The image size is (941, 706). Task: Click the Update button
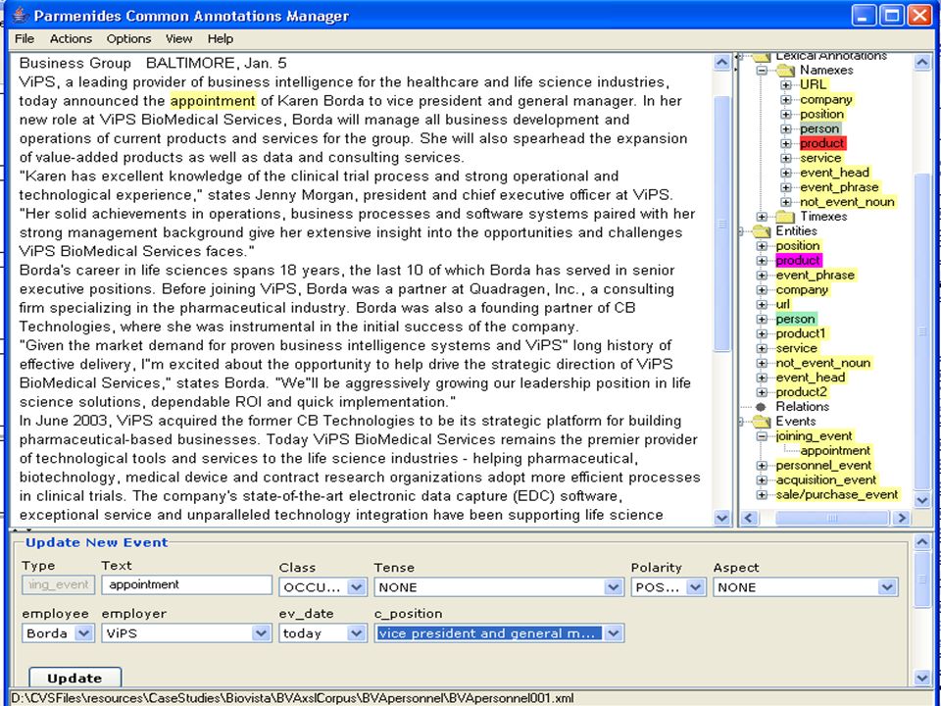click(x=75, y=678)
